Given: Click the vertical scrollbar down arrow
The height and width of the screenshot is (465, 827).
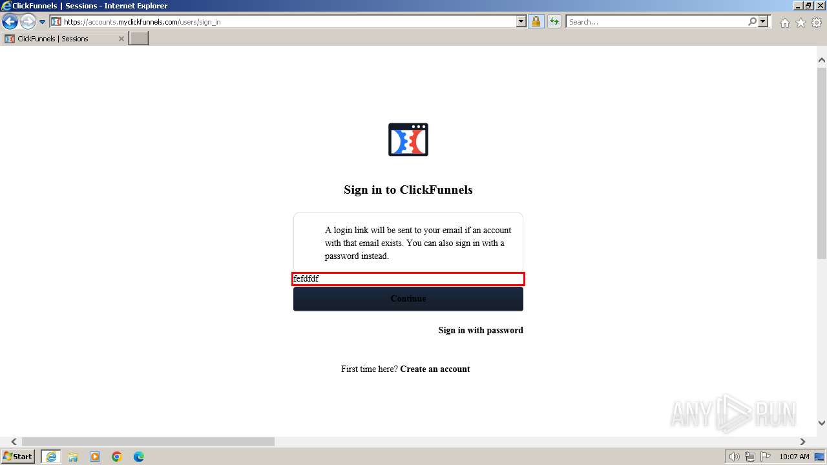Looking at the screenshot, I should point(822,423).
